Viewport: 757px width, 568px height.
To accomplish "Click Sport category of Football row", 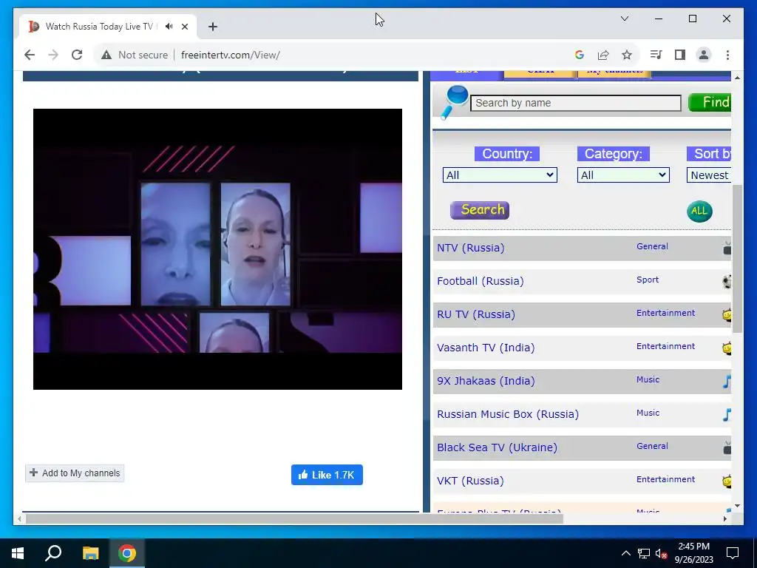I will click(x=648, y=280).
